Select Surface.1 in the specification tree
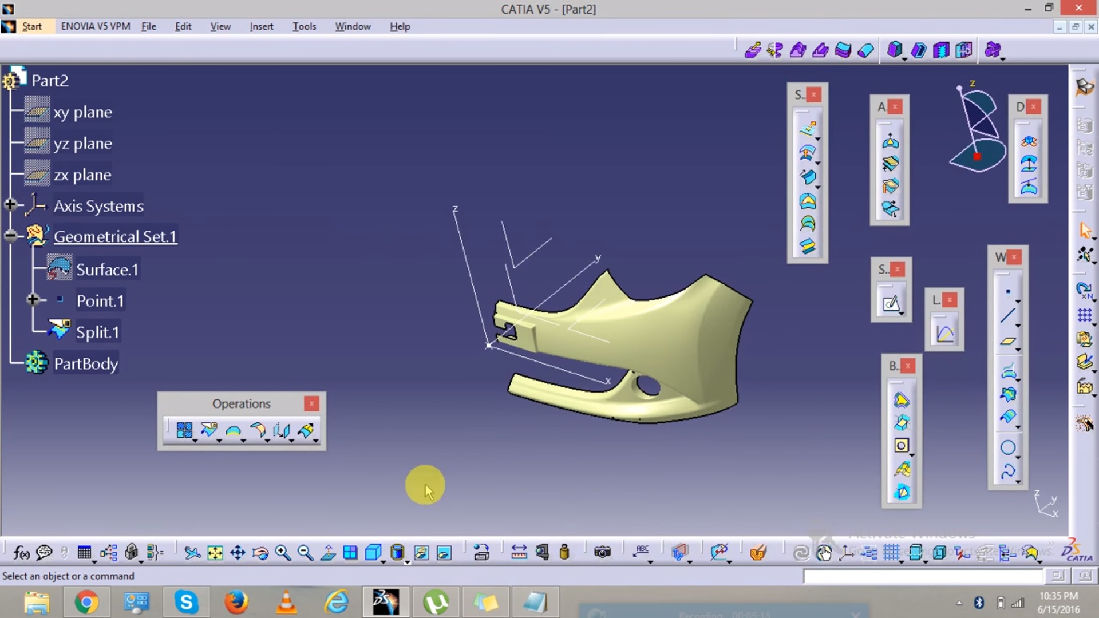Viewport: 1099px width, 618px height. pyautogui.click(x=107, y=269)
